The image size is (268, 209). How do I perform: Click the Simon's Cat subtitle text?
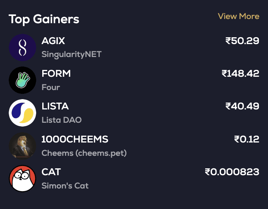[65, 186]
